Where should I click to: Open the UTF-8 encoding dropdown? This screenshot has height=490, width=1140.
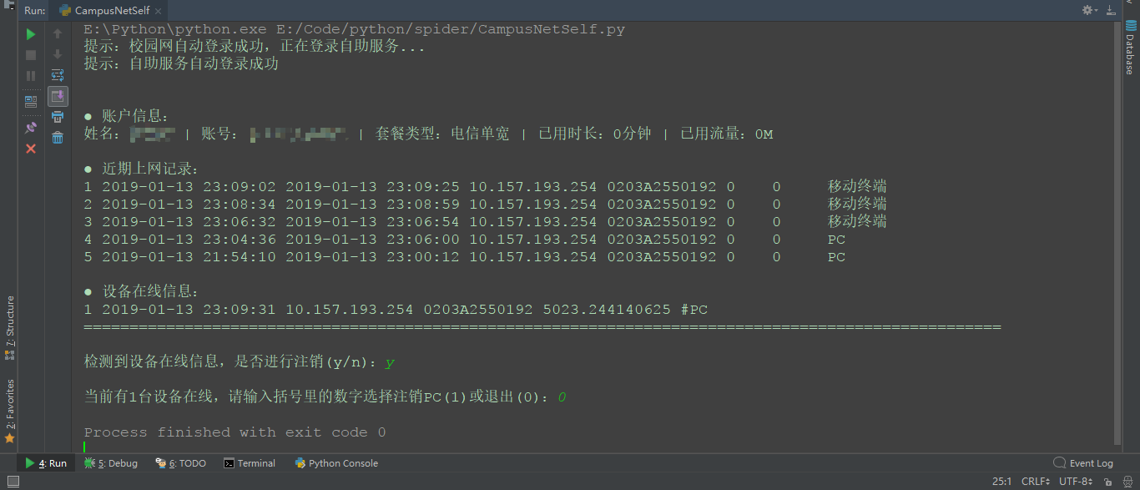1075,482
